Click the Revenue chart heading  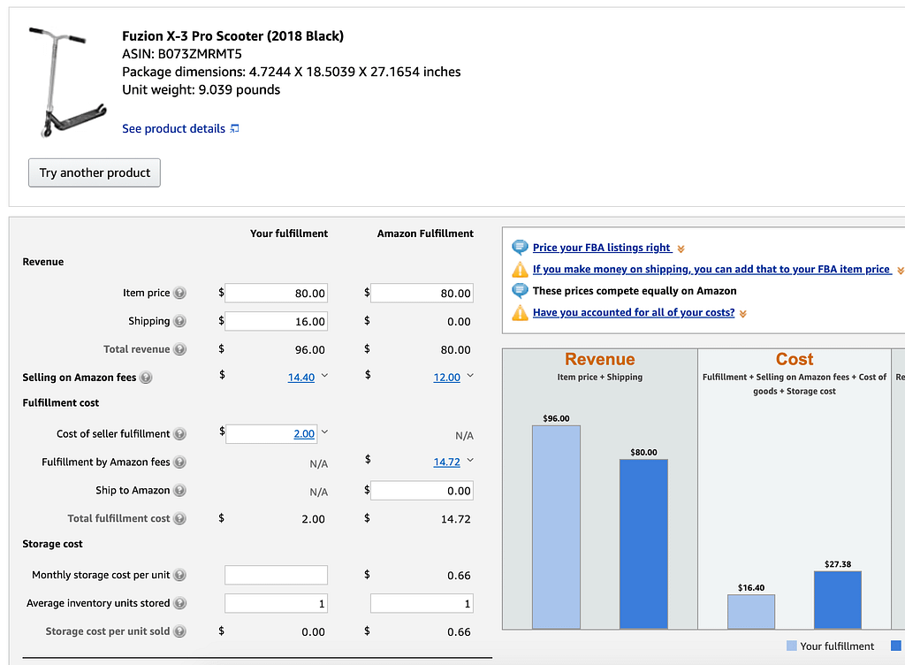(x=600, y=359)
